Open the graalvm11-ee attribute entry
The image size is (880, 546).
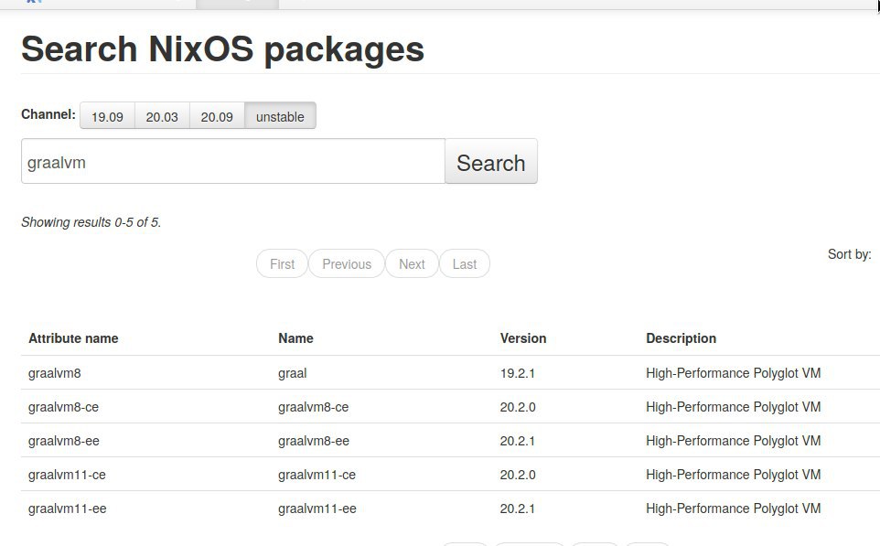click(68, 509)
